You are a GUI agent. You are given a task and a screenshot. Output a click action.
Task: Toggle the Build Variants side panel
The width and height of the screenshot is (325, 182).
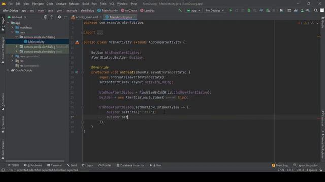pos(3,149)
